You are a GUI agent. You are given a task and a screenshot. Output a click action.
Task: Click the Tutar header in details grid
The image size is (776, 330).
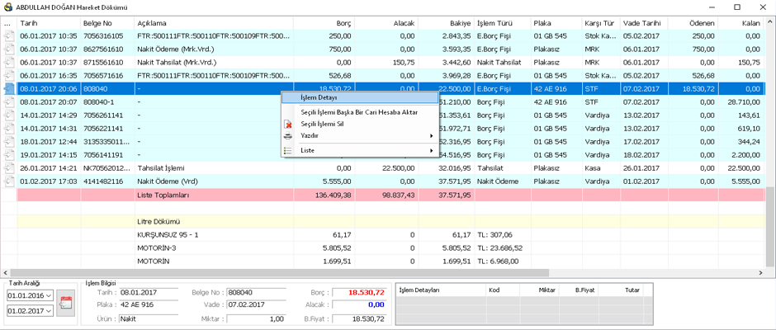(x=621, y=290)
